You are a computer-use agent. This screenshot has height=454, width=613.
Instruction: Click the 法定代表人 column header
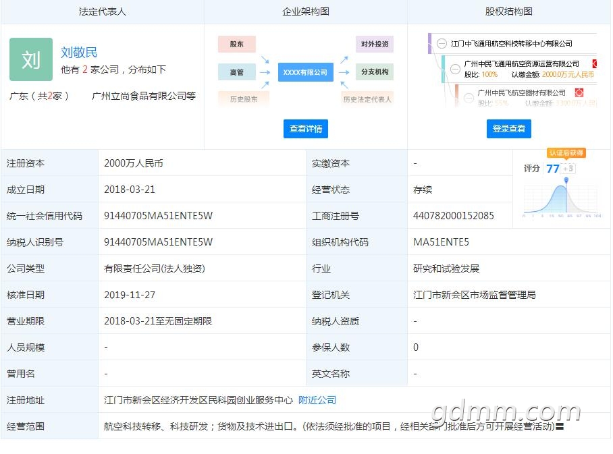(103, 11)
